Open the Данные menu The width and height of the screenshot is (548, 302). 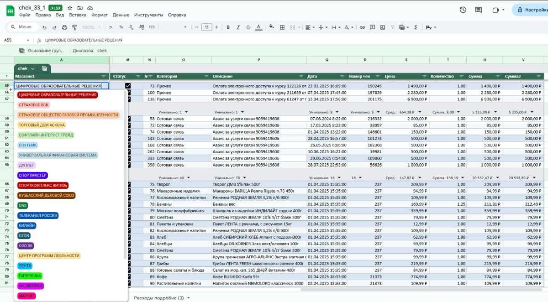coord(121,15)
